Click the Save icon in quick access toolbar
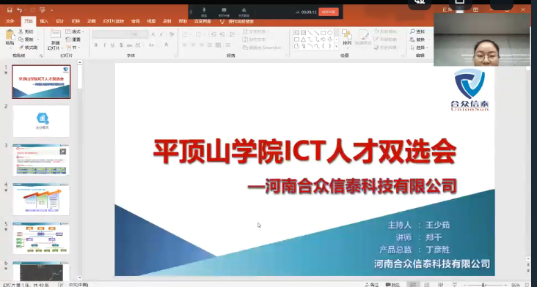537x287 pixels. pos(10,10)
